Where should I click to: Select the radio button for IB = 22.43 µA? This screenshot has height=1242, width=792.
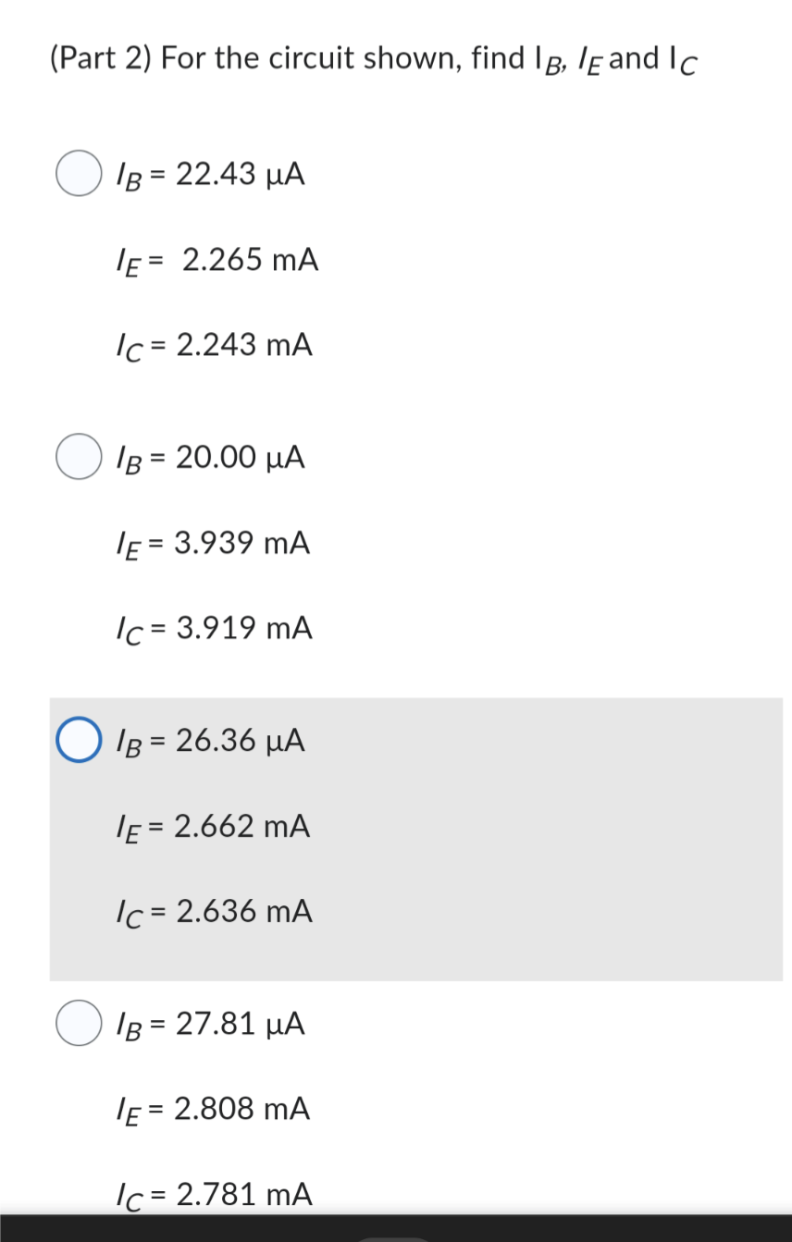click(78, 173)
